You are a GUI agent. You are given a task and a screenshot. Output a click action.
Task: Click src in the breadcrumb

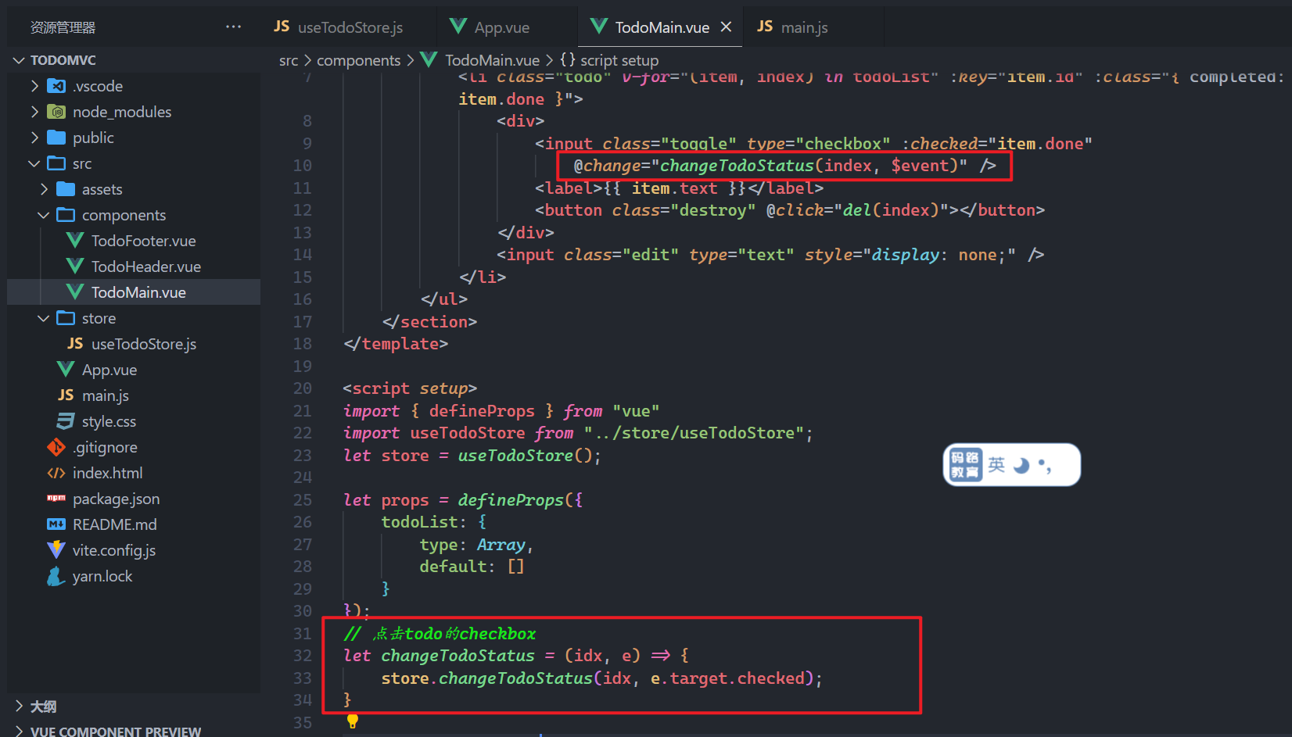(x=289, y=60)
